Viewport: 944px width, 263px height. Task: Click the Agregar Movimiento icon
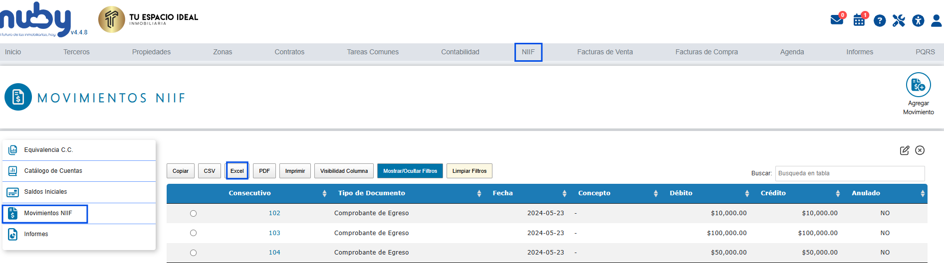pyautogui.click(x=919, y=85)
